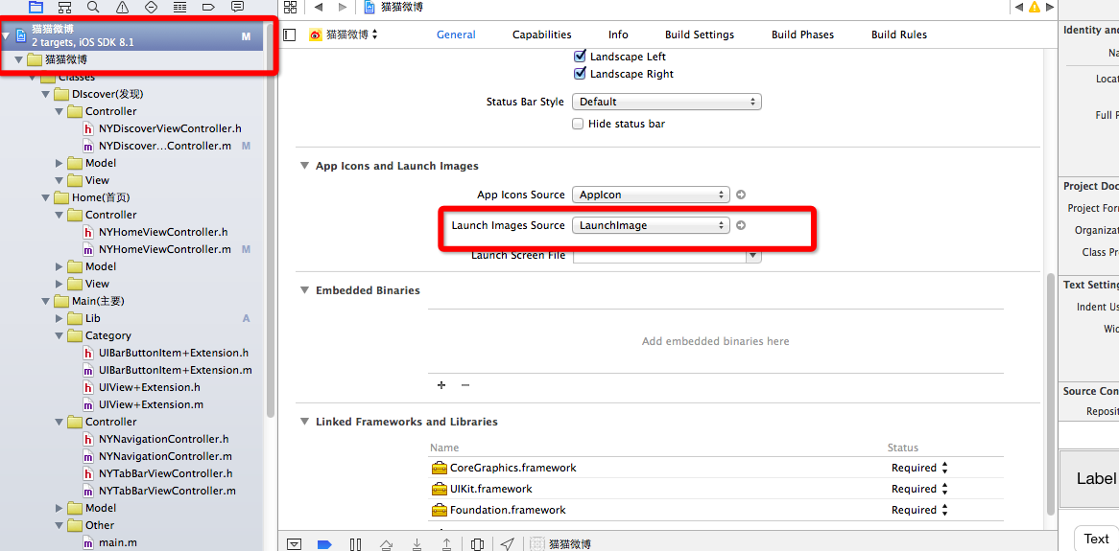Collapse App Icons and Launch Images section

pos(305,166)
